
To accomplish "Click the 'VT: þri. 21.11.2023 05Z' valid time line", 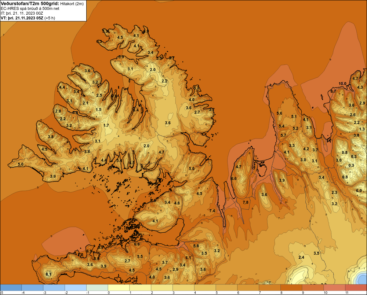I will pos(22,18).
